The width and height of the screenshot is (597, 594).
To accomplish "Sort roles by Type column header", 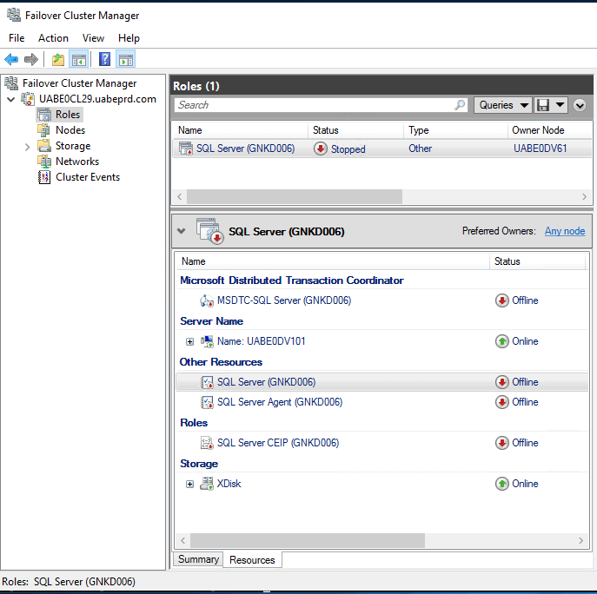I will tap(455, 130).
